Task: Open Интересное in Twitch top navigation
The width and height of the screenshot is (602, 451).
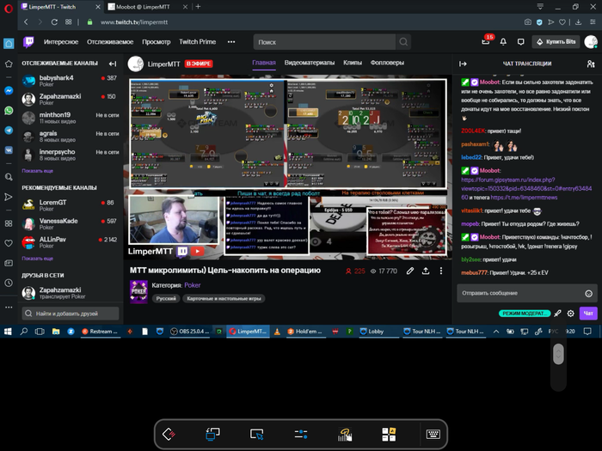Action: (x=61, y=42)
